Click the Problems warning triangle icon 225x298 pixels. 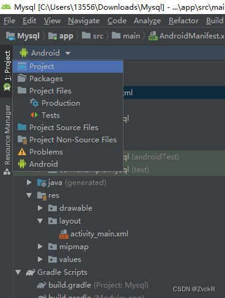[x=22, y=152]
